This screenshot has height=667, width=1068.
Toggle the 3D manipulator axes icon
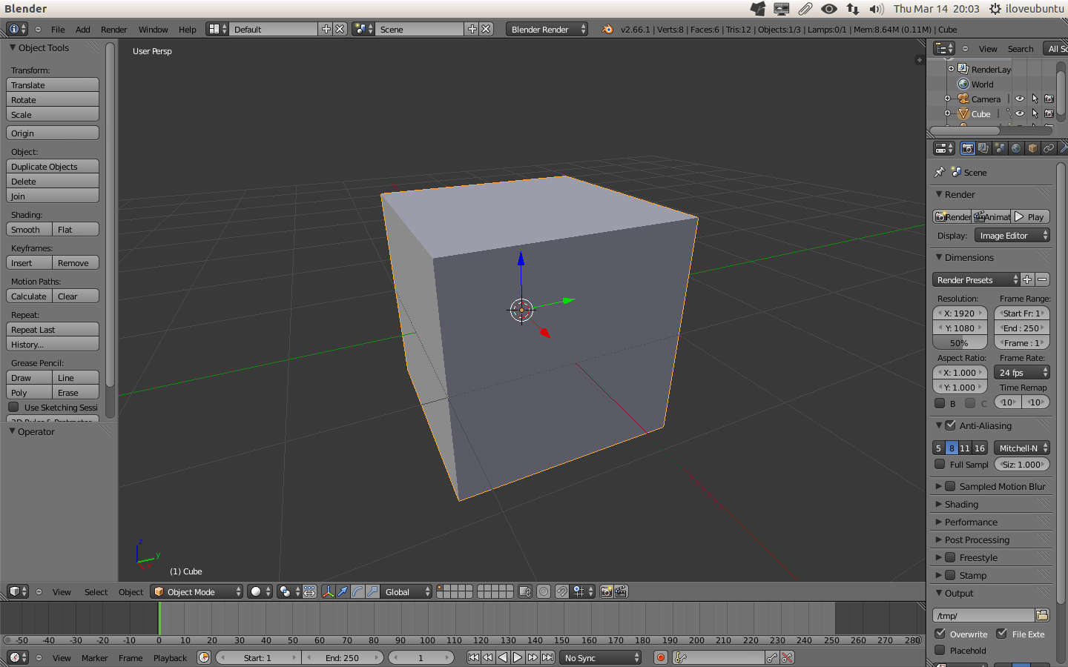pos(328,591)
